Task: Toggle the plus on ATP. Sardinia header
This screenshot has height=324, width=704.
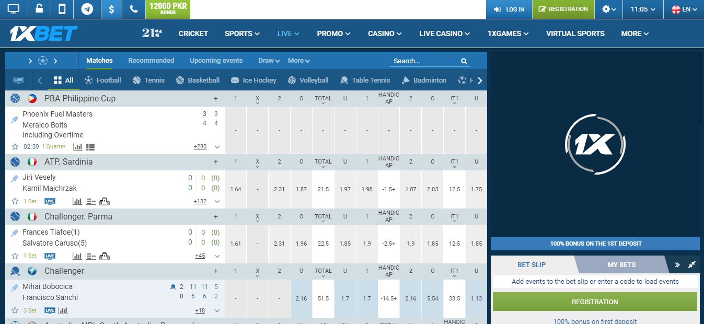Action: [x=215, y=162]
